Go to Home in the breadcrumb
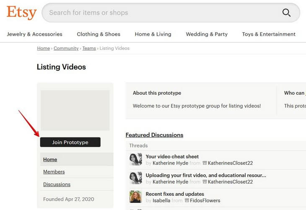The image size is (306, 210). [44, 48]
